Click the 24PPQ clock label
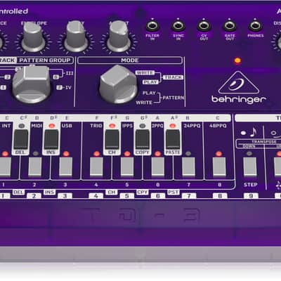The image size is (281, 281). coord(192,126)
